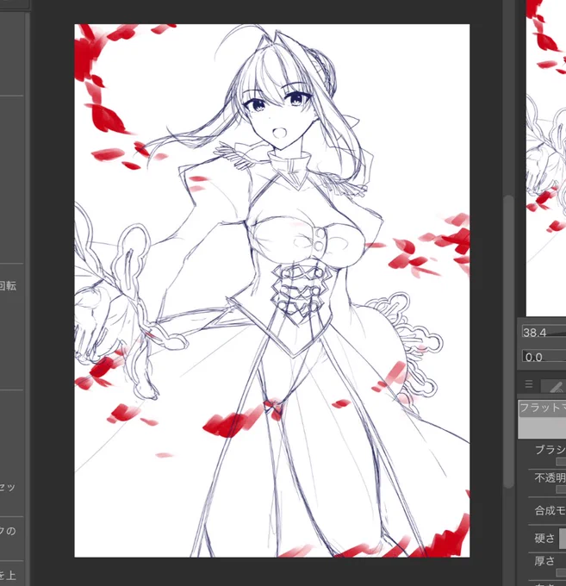Click the 38.4 value field in Navigator
Screen dimensions: 566x586
coord(544,333)
